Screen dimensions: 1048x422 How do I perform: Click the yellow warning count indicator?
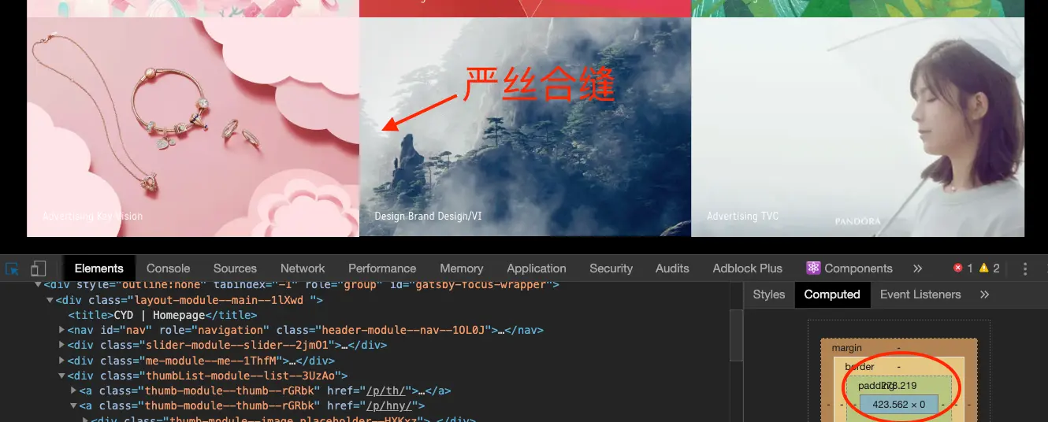(x=989, y=268)
